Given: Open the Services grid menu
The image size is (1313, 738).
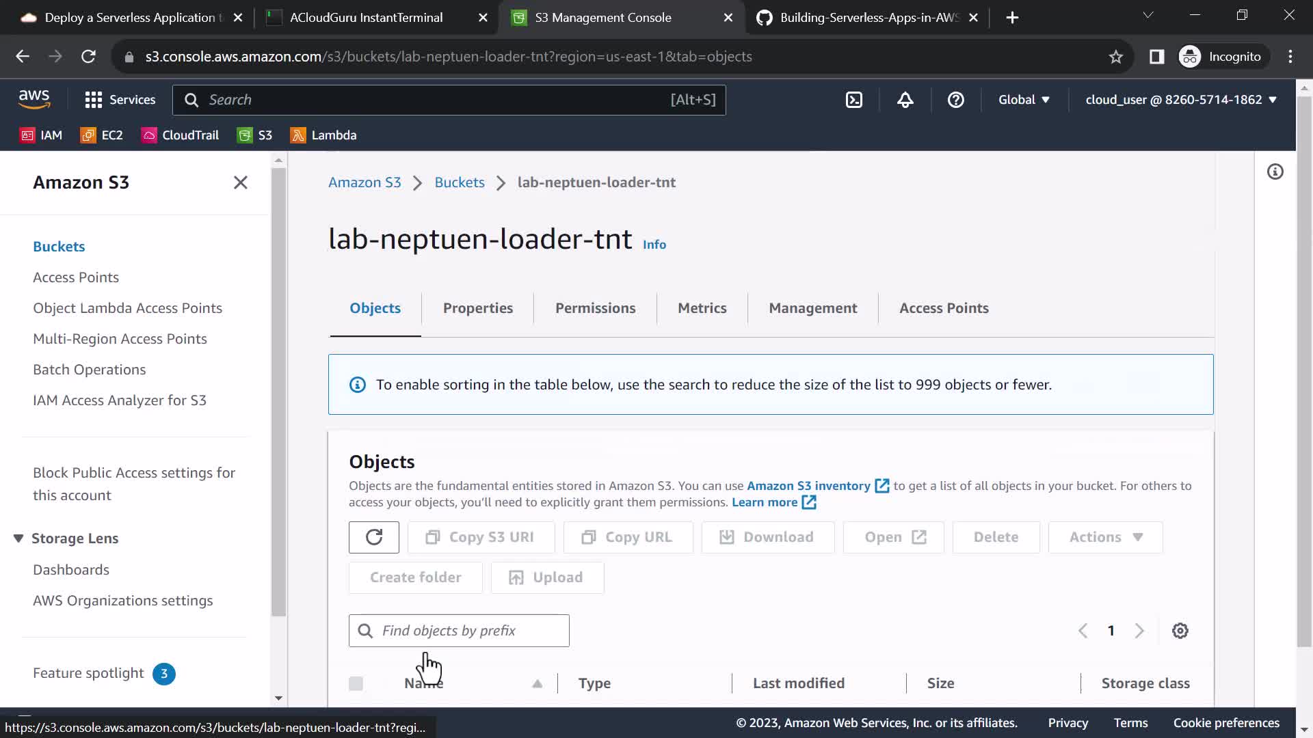Looking at the screenshot, I should pyautogui.click(x=120, y=100).
